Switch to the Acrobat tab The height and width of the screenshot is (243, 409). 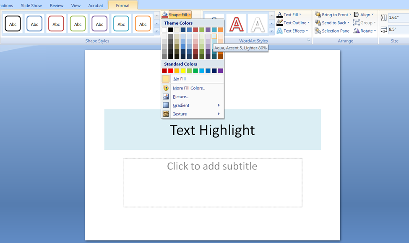click(x=96, y=5)
